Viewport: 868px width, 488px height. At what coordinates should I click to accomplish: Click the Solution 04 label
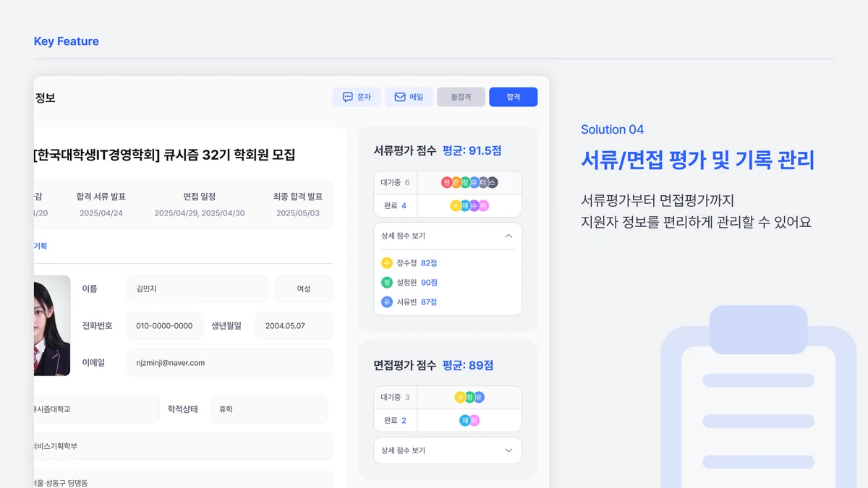pyautogui.click(x=612, y=129)
